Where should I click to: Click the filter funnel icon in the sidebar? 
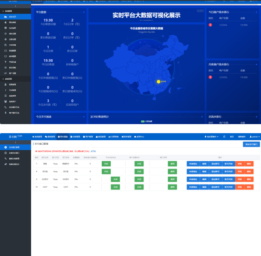[x=6, y=62]
